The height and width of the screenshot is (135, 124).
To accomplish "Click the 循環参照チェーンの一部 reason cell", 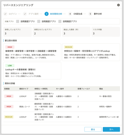I will coord(109,117).
